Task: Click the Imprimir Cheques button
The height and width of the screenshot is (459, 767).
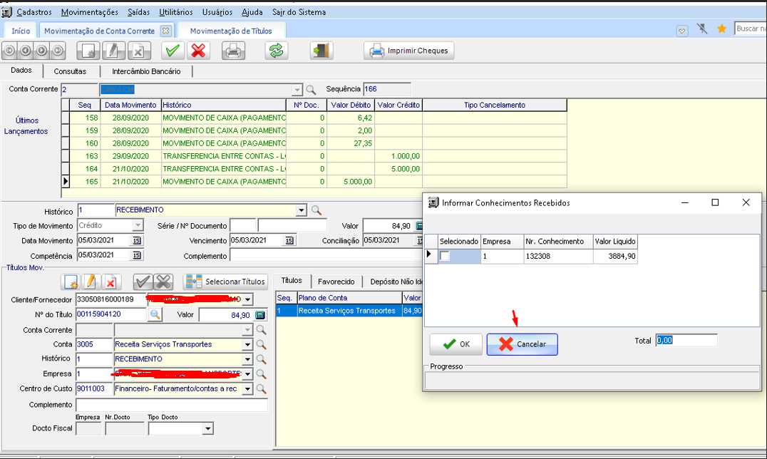Action: 409,51
